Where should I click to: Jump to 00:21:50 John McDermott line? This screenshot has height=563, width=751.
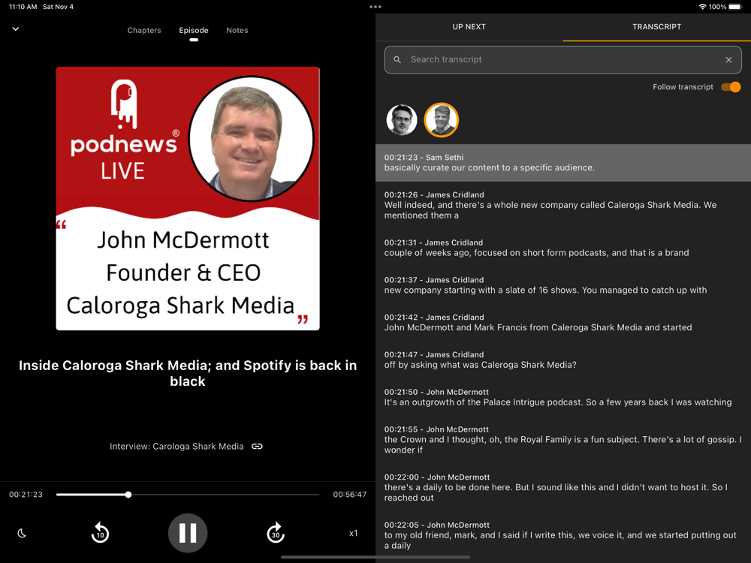[x=563, y=397]
